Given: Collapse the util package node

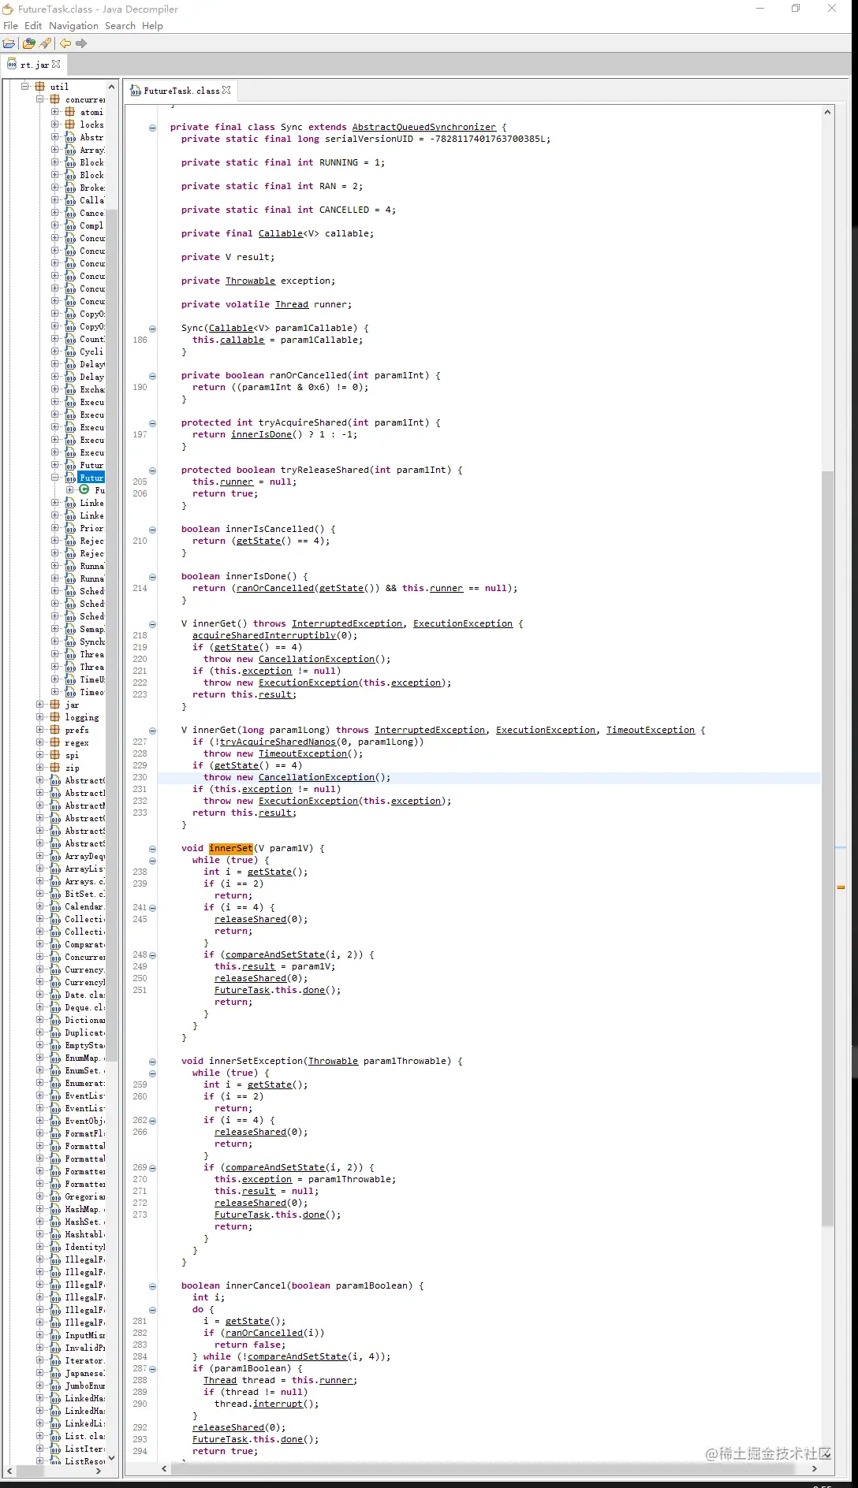Looking at the screenshot, I should (25, 87).
